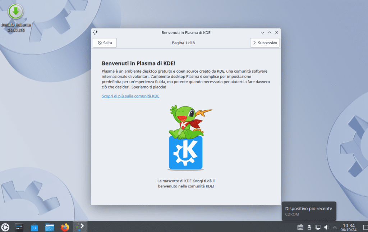Maximize the Benvenuti in Plasma window
This screenshot has width=368, height=232.
[270, 33]
